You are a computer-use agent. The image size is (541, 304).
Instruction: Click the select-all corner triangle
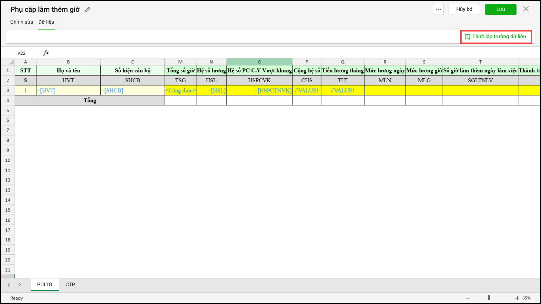11,62
